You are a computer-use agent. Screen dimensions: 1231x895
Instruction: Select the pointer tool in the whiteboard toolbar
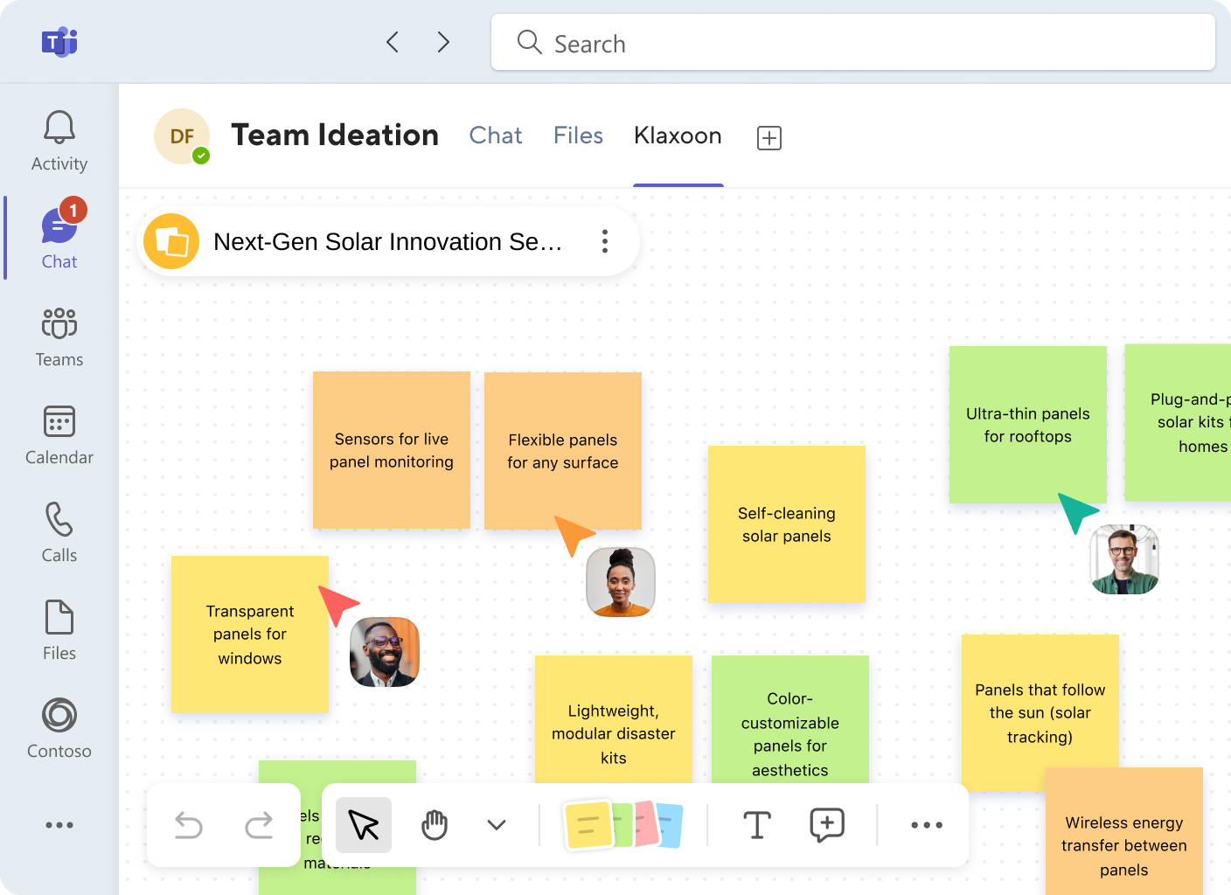[x=363, y=824]
